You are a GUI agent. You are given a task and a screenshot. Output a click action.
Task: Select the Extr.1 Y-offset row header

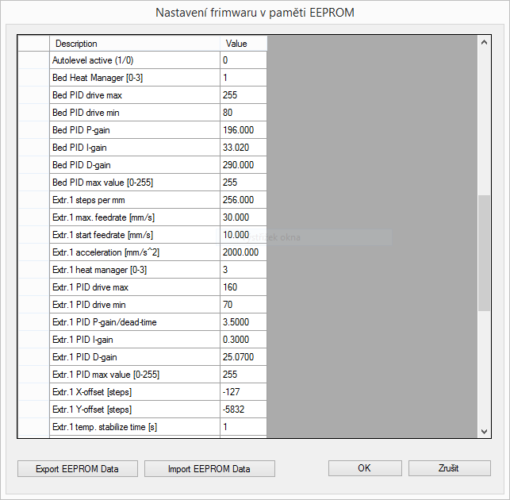33,410
